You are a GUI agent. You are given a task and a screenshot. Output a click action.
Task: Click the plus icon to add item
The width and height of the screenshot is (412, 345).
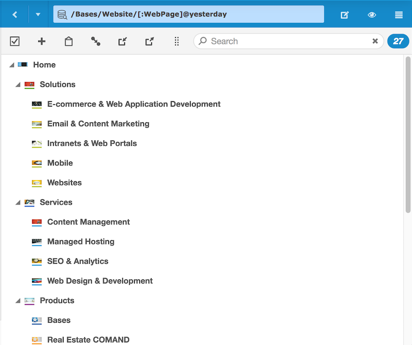pyautogui.click(x=42, y=41)
